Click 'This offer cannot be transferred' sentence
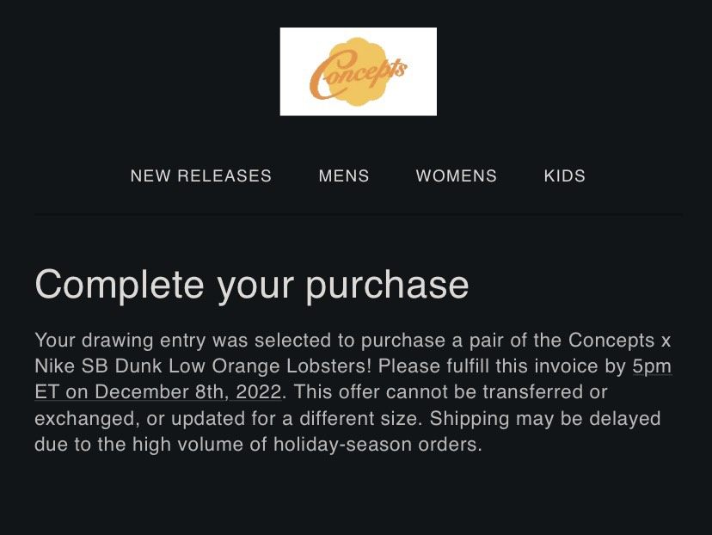The image size is (712, 535). click(451, 392)
